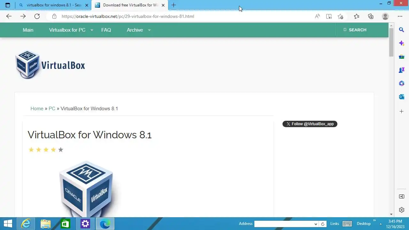Rate one star on first star

(31, 149)
